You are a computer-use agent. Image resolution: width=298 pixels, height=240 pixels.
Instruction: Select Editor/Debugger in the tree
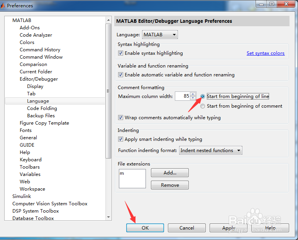click(39, 79)
